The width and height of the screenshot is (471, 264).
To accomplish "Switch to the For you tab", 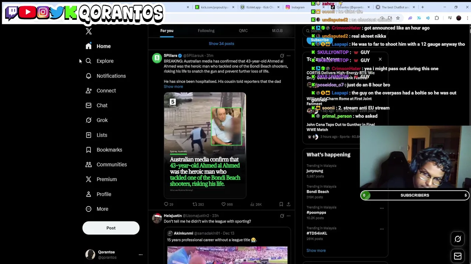I will pyautogui.click(x=167, y=31).
